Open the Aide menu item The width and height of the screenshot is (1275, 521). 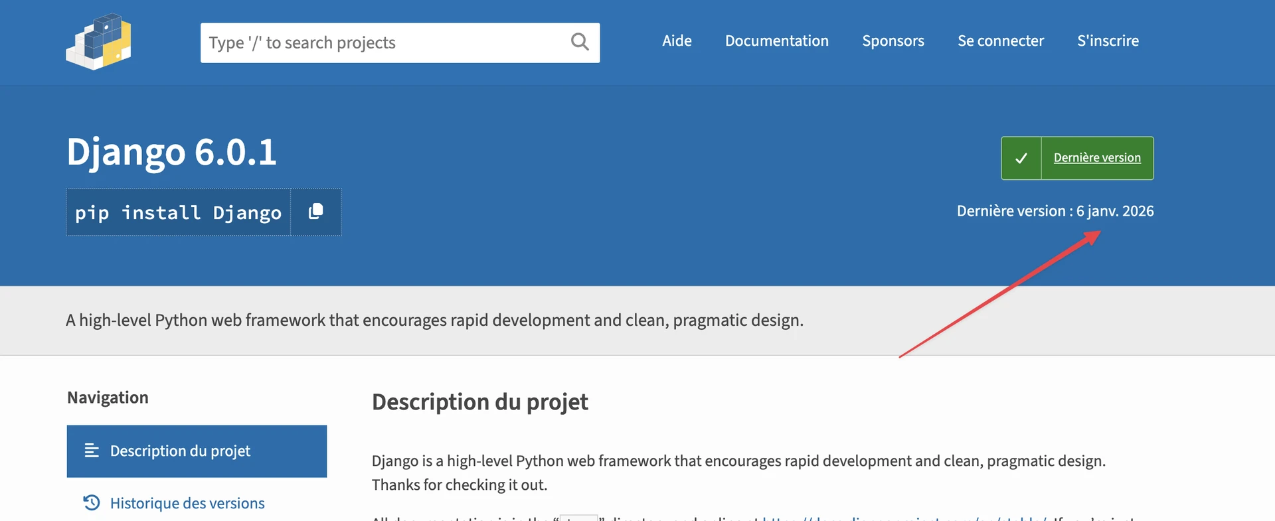tap(677, 41)
